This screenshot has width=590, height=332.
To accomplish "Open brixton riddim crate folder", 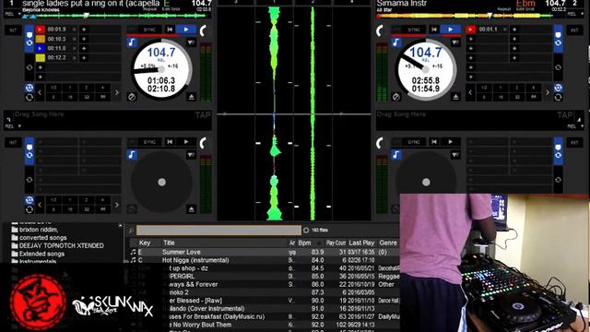I will [39, 230].
